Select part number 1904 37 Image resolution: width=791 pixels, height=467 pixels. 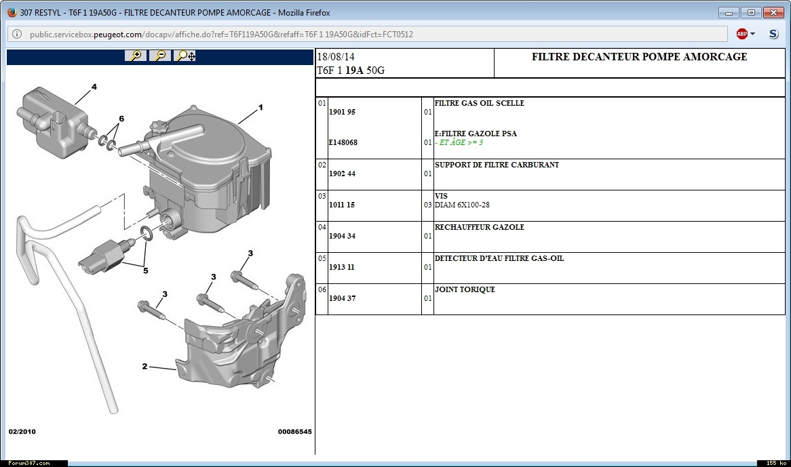(342, 299)
